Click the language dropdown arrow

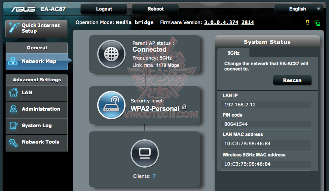click(318, 9)
